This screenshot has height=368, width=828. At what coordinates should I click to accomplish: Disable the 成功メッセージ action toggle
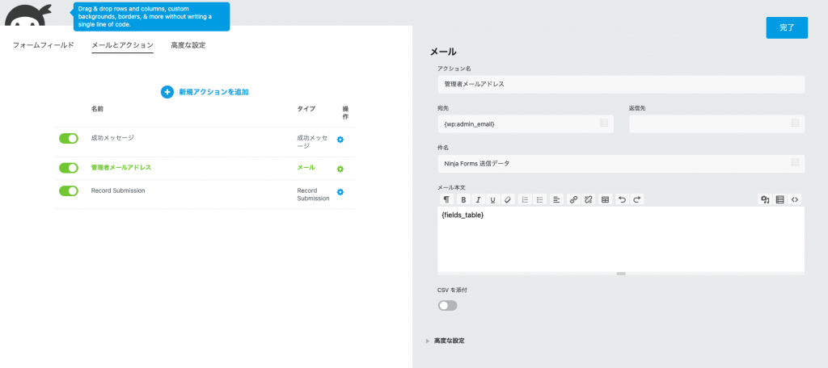(69, 139)
